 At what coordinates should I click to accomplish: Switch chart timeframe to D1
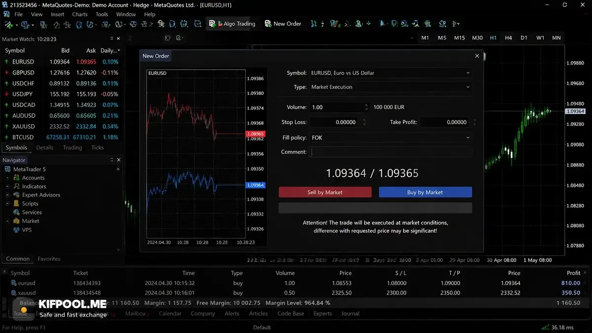click(x=524, y=38)
